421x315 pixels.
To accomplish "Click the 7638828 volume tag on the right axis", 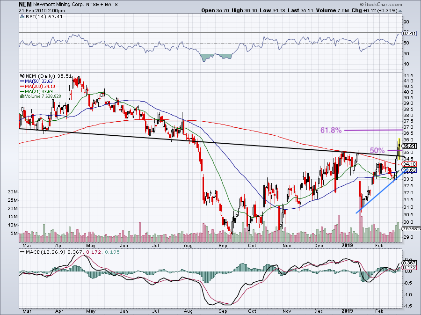I will coord(411,228).
